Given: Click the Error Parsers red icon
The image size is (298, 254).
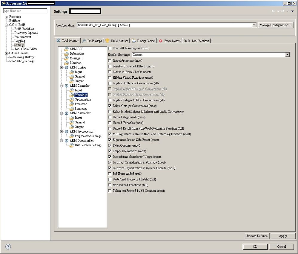Looking at the screenshot, I should pyautogui.click(x=161, y=41).
